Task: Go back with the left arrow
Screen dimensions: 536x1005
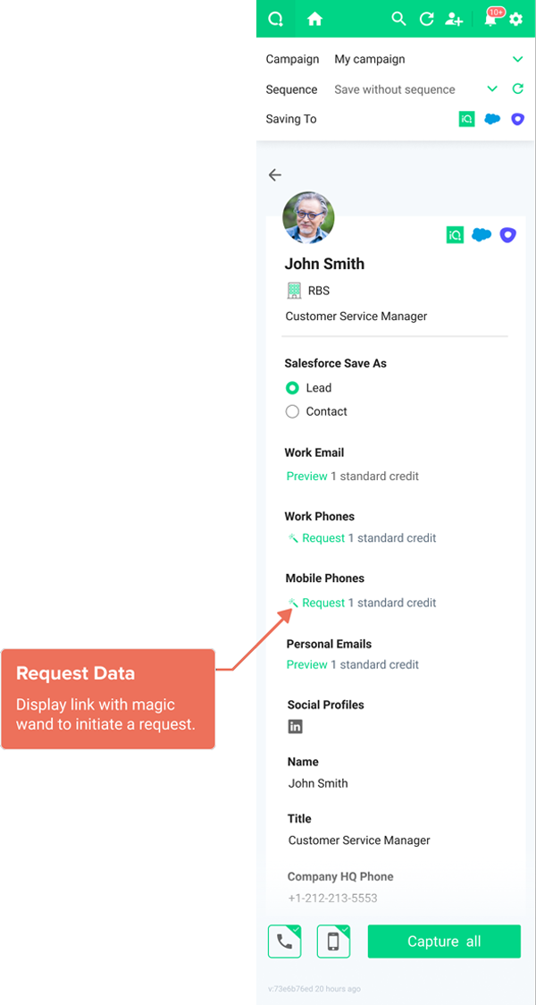Action: point(275,175)
